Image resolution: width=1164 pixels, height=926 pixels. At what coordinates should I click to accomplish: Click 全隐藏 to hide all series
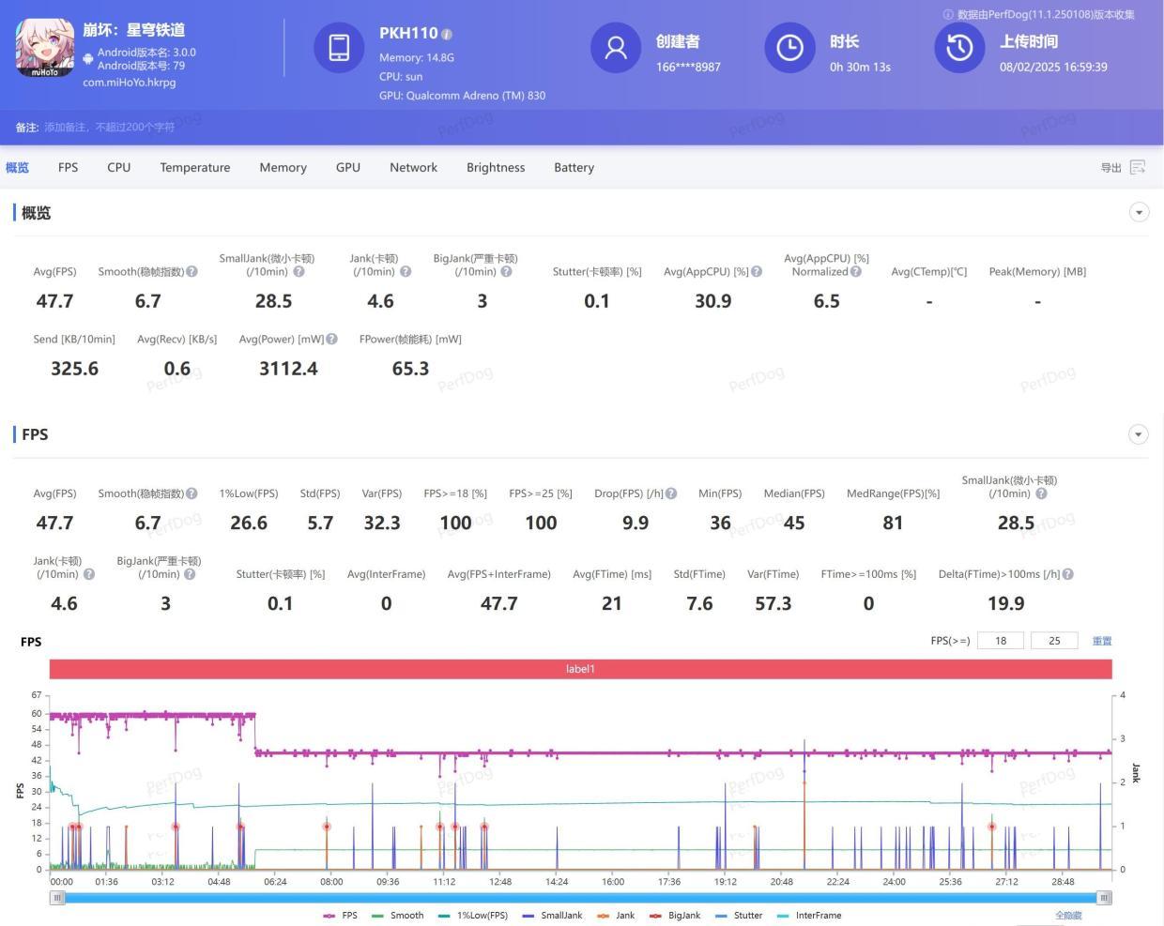coord(1068,915)
